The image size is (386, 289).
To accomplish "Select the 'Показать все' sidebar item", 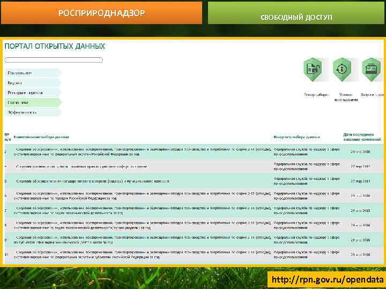I will click(33, 73).
